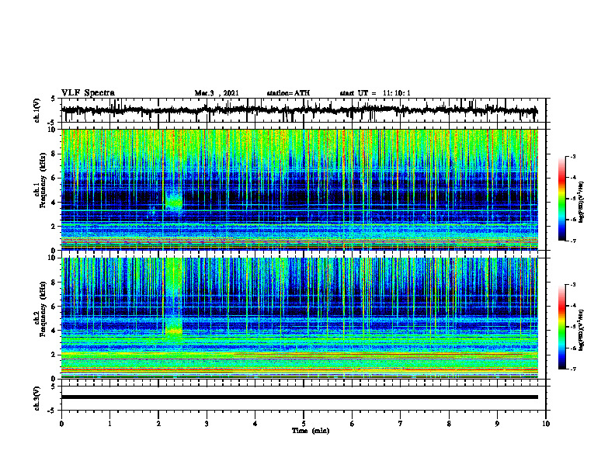Select the "Mar.3 , 2021" date text
Screen dimensions: 615x475
coord(217,93)
